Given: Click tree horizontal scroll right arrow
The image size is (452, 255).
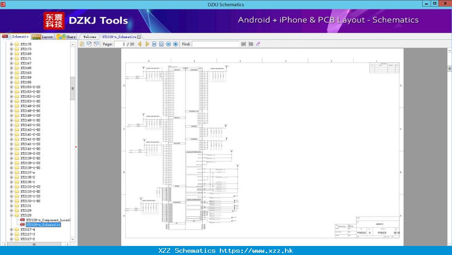Looking at the screenshot, I should point(67,244).
